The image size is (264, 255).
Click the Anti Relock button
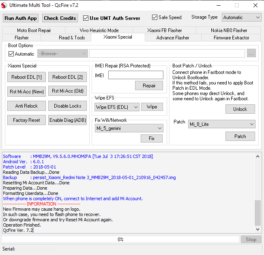pyautogui.click(x=26, y=106)
